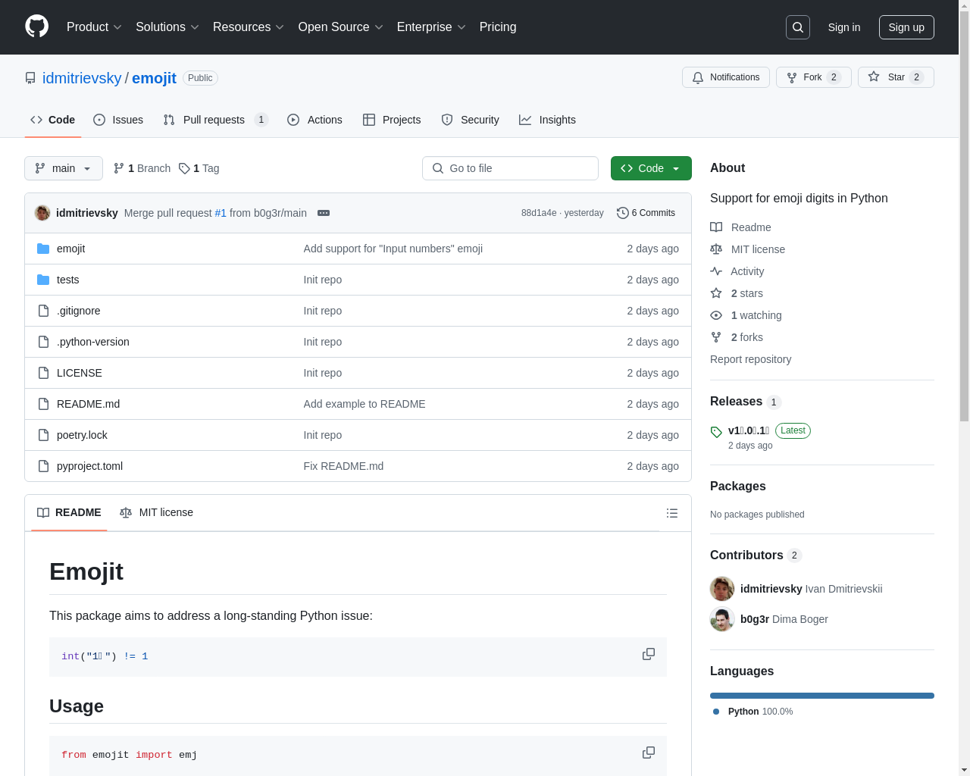
Task: Click the forks icon in About
Action: pyautogui.click(x=716, y=337)
